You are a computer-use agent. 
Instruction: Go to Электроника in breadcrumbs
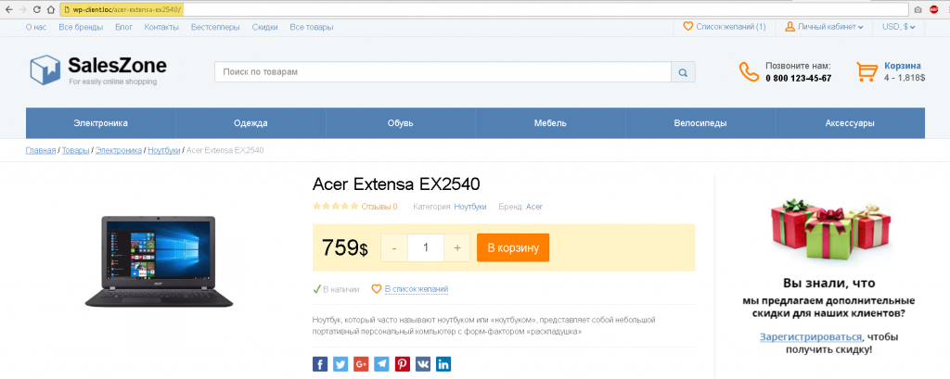(119, 150)
